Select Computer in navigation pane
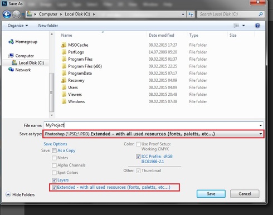The width and height of the screenshot is (273, 215). (x=25, y=56)
